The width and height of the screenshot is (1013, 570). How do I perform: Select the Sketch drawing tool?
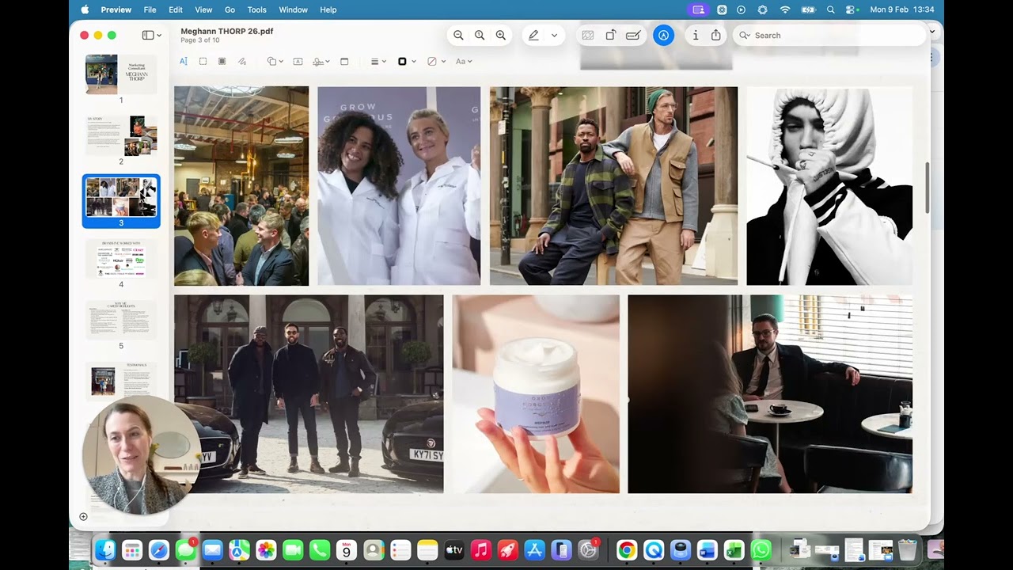click(x=242, y=61)
